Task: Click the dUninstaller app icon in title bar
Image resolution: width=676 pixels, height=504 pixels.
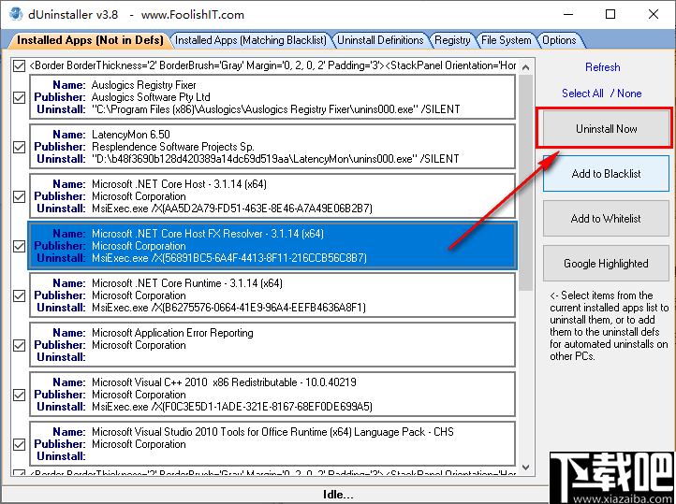Action: pos(16,14)
